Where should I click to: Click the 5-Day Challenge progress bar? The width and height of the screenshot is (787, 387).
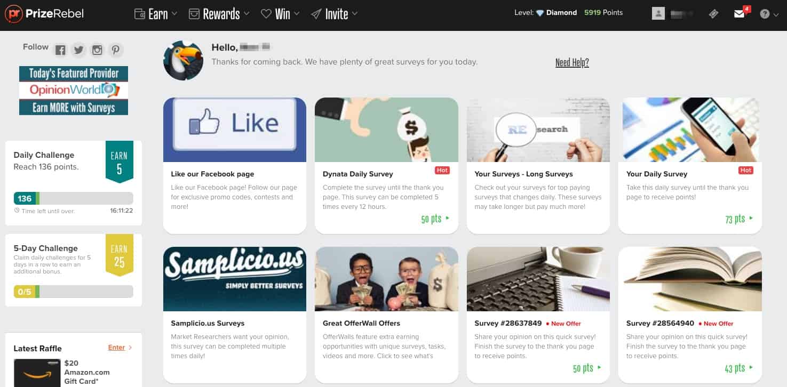point(74,292)
